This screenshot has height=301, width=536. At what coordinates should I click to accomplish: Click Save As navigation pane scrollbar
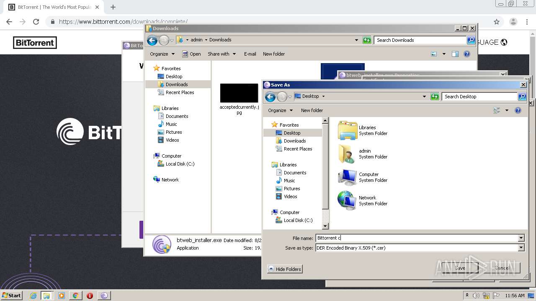(325, 173)
